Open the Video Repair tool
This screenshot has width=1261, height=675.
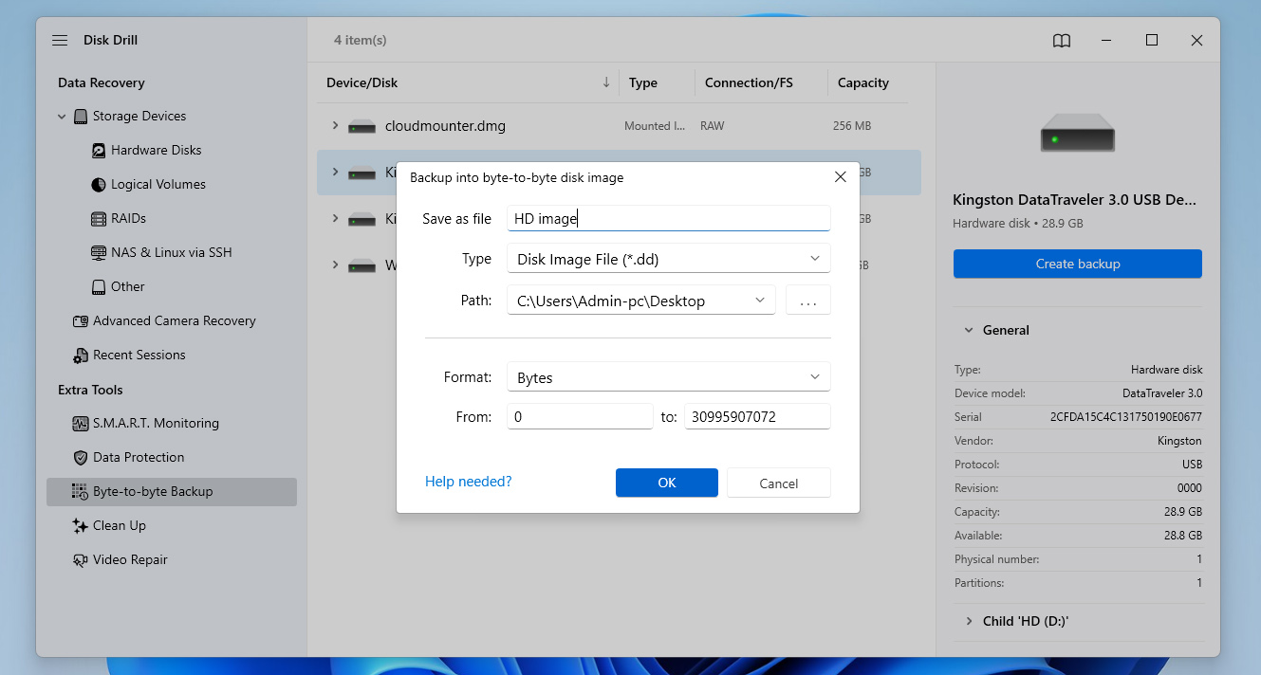(x=130, y=560)
